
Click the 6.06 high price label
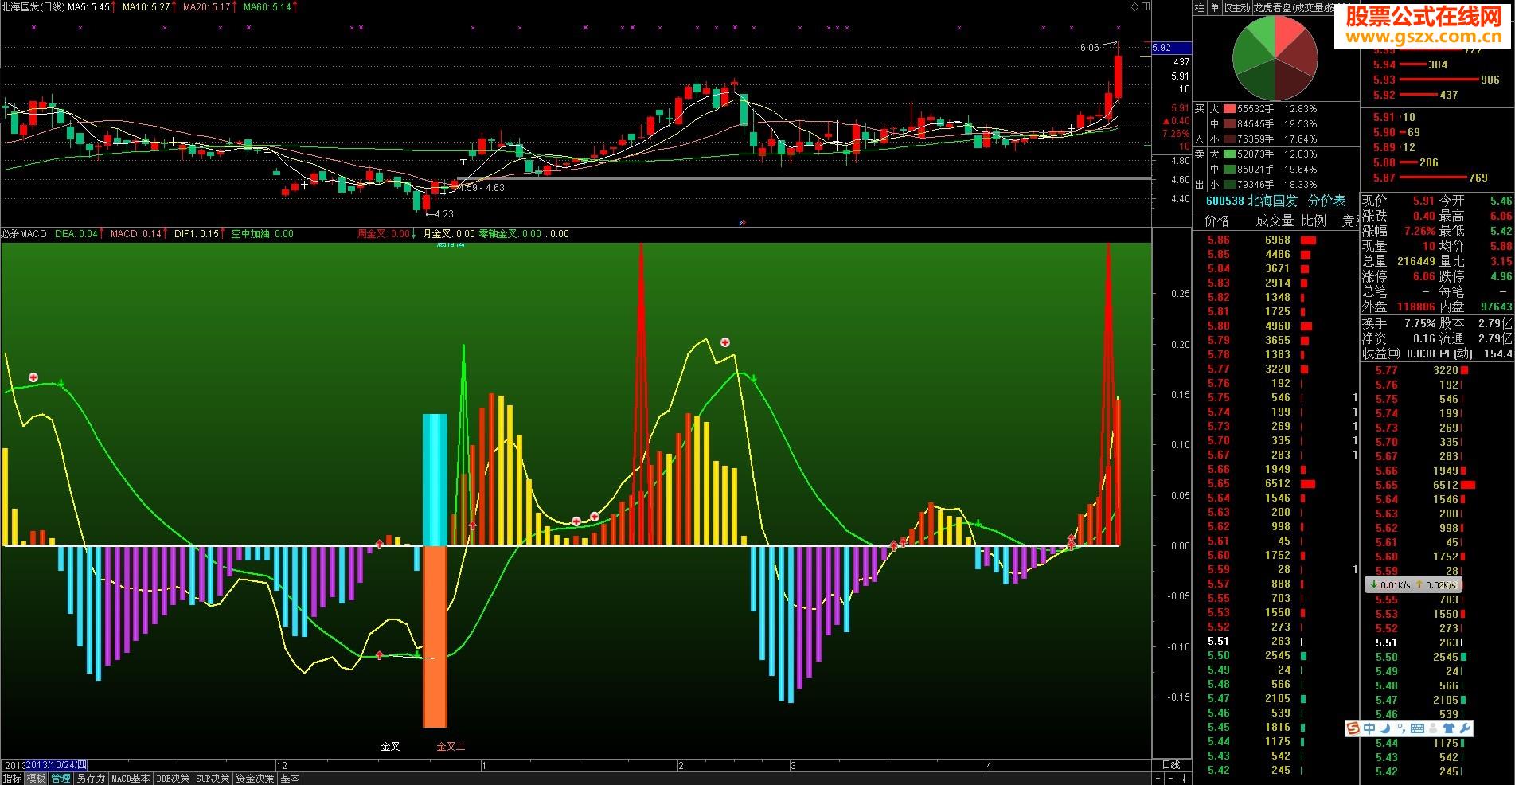(1089, 48)
